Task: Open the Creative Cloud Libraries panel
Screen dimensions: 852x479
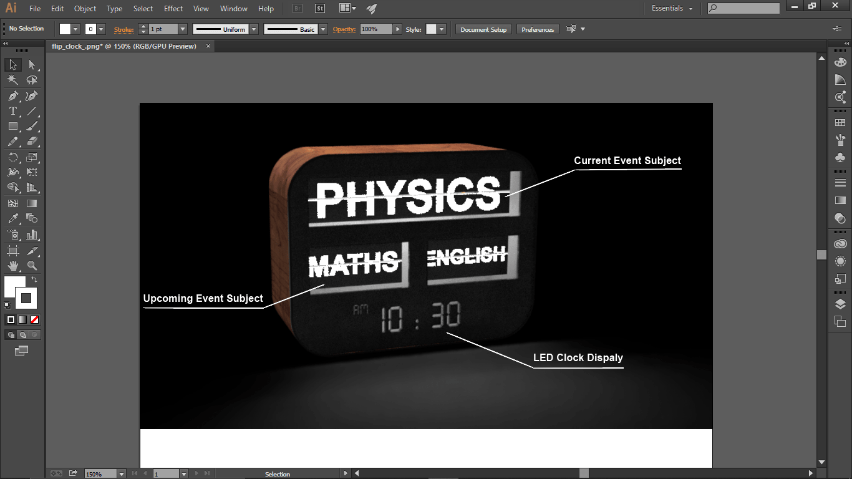Action: click(x=840, y=244)
